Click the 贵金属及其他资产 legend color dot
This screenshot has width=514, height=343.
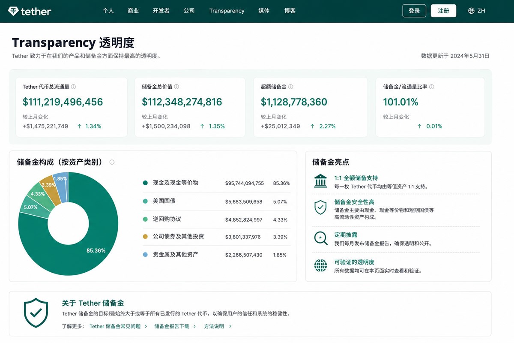(145, 255)
